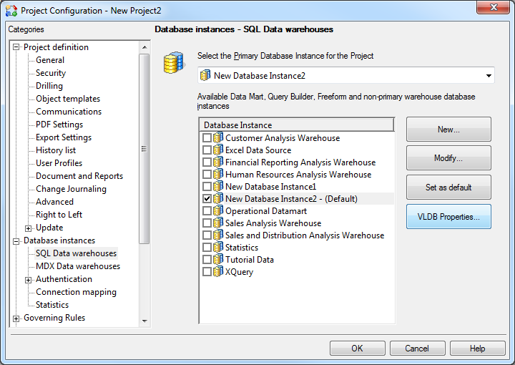
Task: Expand the Governing Rules tree node
Action: (x=16, y=318)
